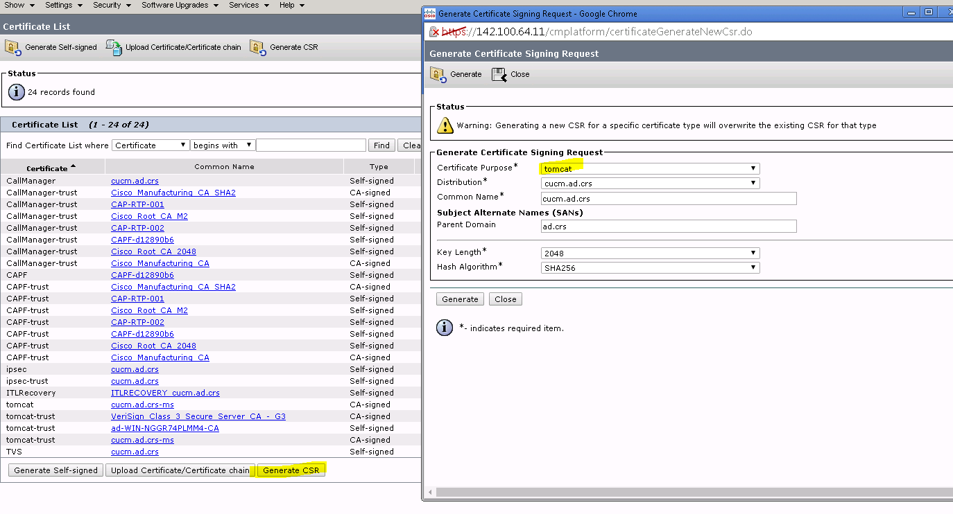Open Distribution dropdown showing cucm.ad.crs
Image resolution: width=953 pixels, height=514 pixels.
tap(650, 184)
